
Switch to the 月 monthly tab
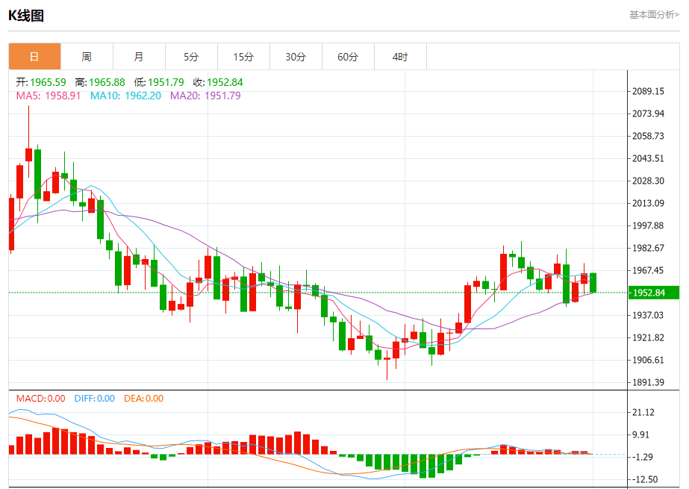(139, 57)
